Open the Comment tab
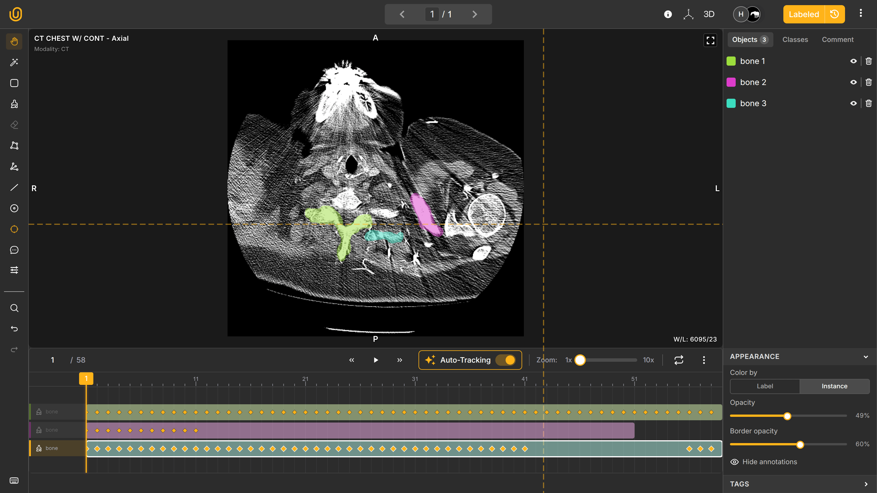The image size is (877, 493). (x=838, y=39)
